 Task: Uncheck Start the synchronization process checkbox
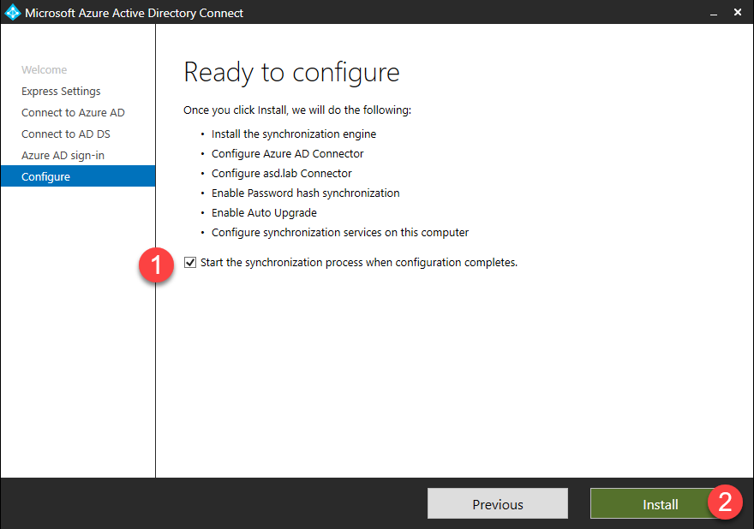tap(190, 262)
